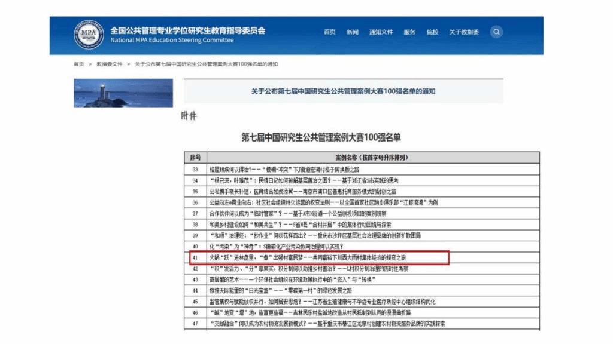This screenshot has width=613, height=344.
Task: Click the MPA circular logo emblem
Action: point(89,35)
